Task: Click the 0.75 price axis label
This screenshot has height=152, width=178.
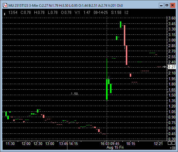Action: [172, 123]
